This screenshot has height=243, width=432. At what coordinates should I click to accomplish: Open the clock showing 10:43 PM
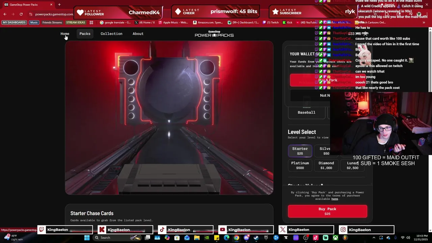[x=420, y=238]
